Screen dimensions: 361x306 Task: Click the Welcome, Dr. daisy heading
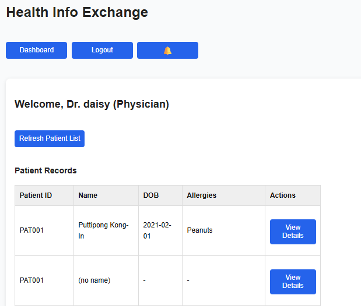click(x=92, y=105)
